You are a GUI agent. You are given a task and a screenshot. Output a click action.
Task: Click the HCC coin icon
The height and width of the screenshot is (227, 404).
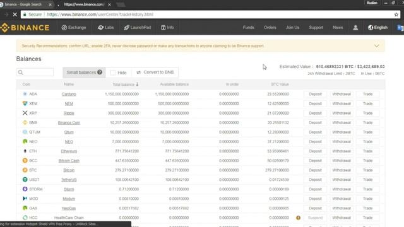25,218
